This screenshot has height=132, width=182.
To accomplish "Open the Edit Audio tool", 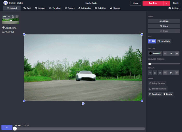I will pyautogui.click(x=84, y=8).
